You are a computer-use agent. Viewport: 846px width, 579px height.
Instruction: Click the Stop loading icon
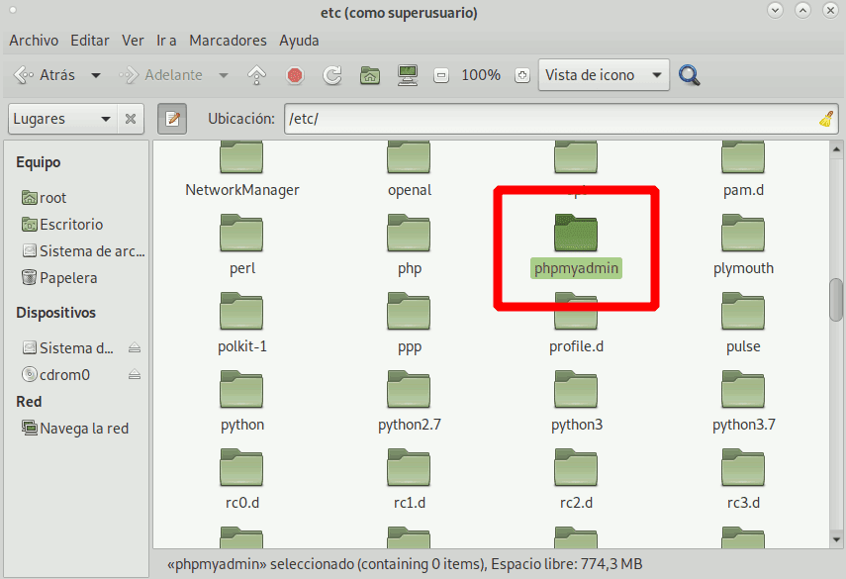(293, 75)
